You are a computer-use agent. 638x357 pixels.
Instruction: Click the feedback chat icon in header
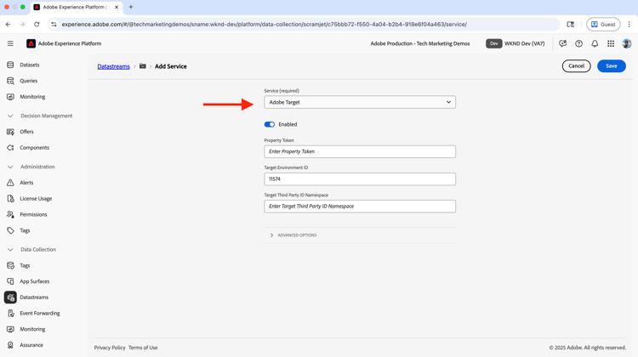(563, 43)
